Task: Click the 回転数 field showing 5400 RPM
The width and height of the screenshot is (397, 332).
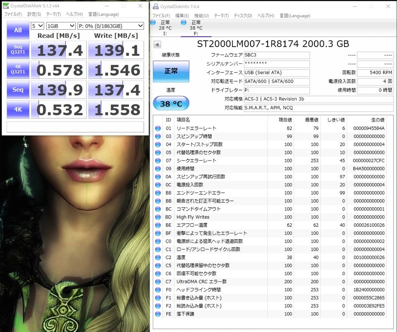Action: [x=375, y=73]
